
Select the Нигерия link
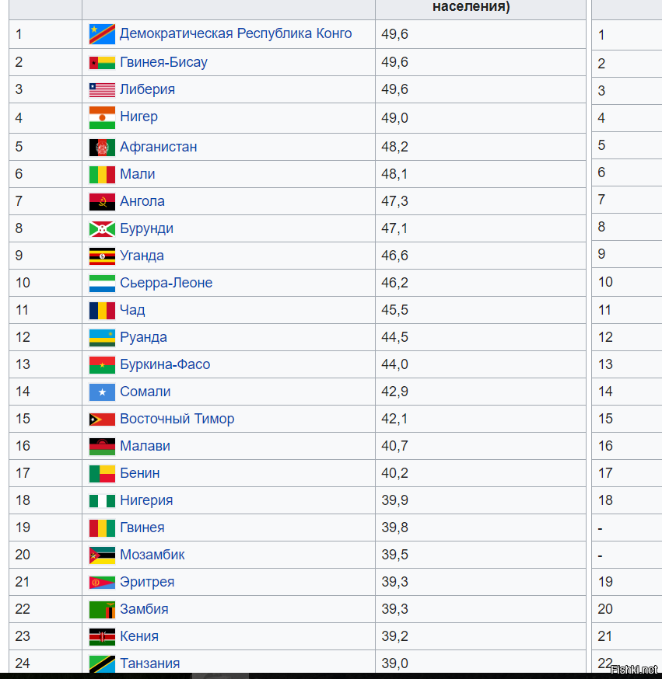point(146,500)
